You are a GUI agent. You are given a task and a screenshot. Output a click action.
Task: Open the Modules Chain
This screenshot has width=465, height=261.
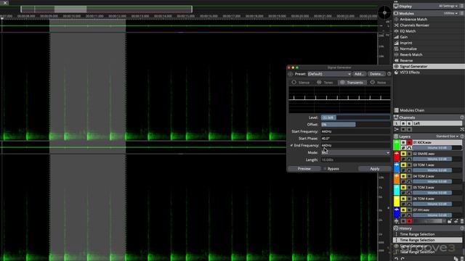(x=412, y=110)
